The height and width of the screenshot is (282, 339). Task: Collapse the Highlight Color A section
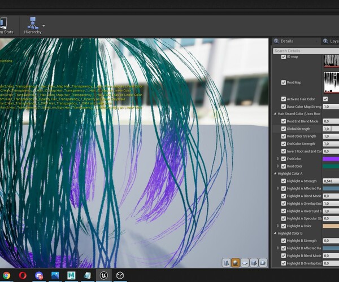(x=275, y=174)
